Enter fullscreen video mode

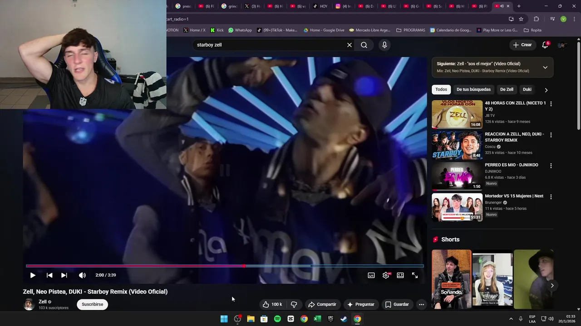pos(415,275)
